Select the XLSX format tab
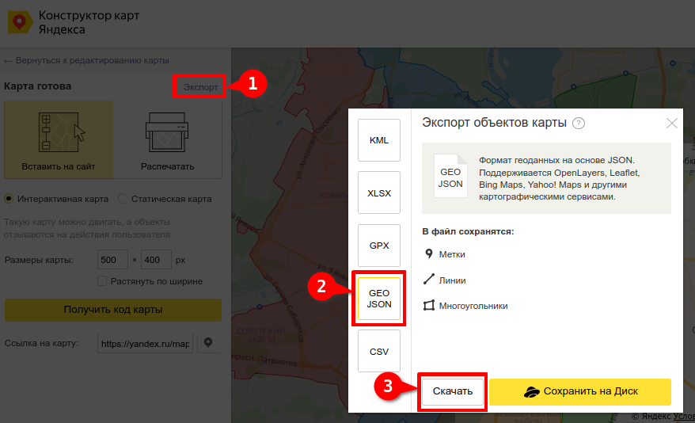The image size is (695, 423). 379,192
